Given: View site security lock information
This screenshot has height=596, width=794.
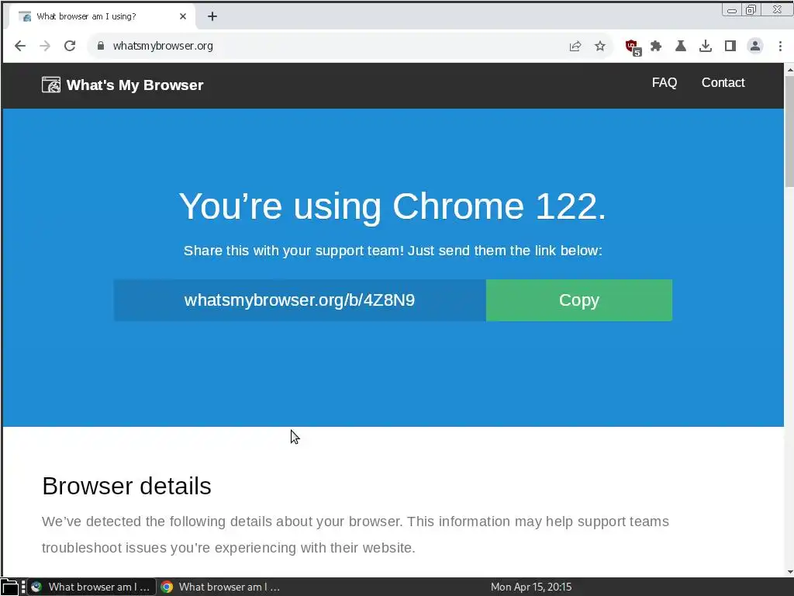Looking at the screenshot, I should point(100,46).
